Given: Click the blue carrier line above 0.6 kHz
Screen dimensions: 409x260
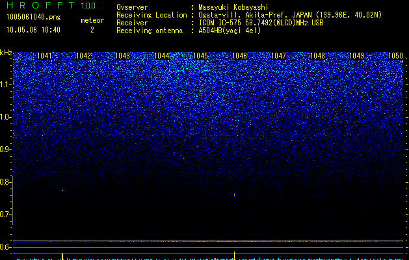Looking at the screenshot, I should coord(208,241).
